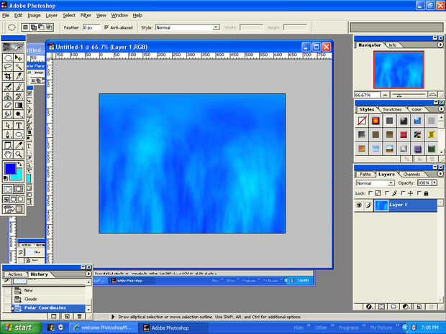Open the Styles palette flyout menu
446x334 pixels.
(x=441, y=108)
